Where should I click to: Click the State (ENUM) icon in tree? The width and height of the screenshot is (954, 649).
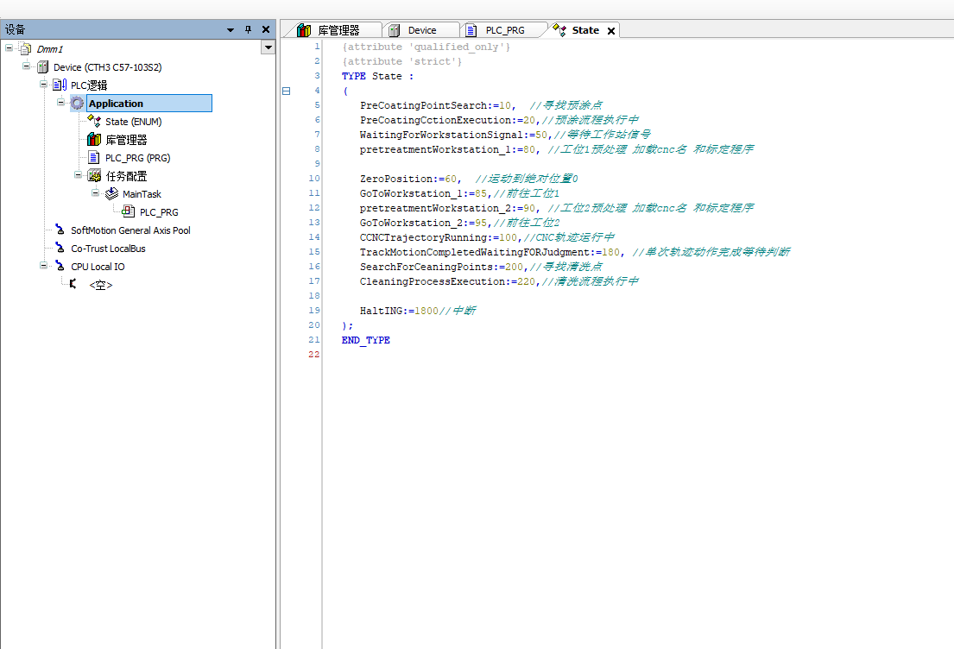(94, 121)
